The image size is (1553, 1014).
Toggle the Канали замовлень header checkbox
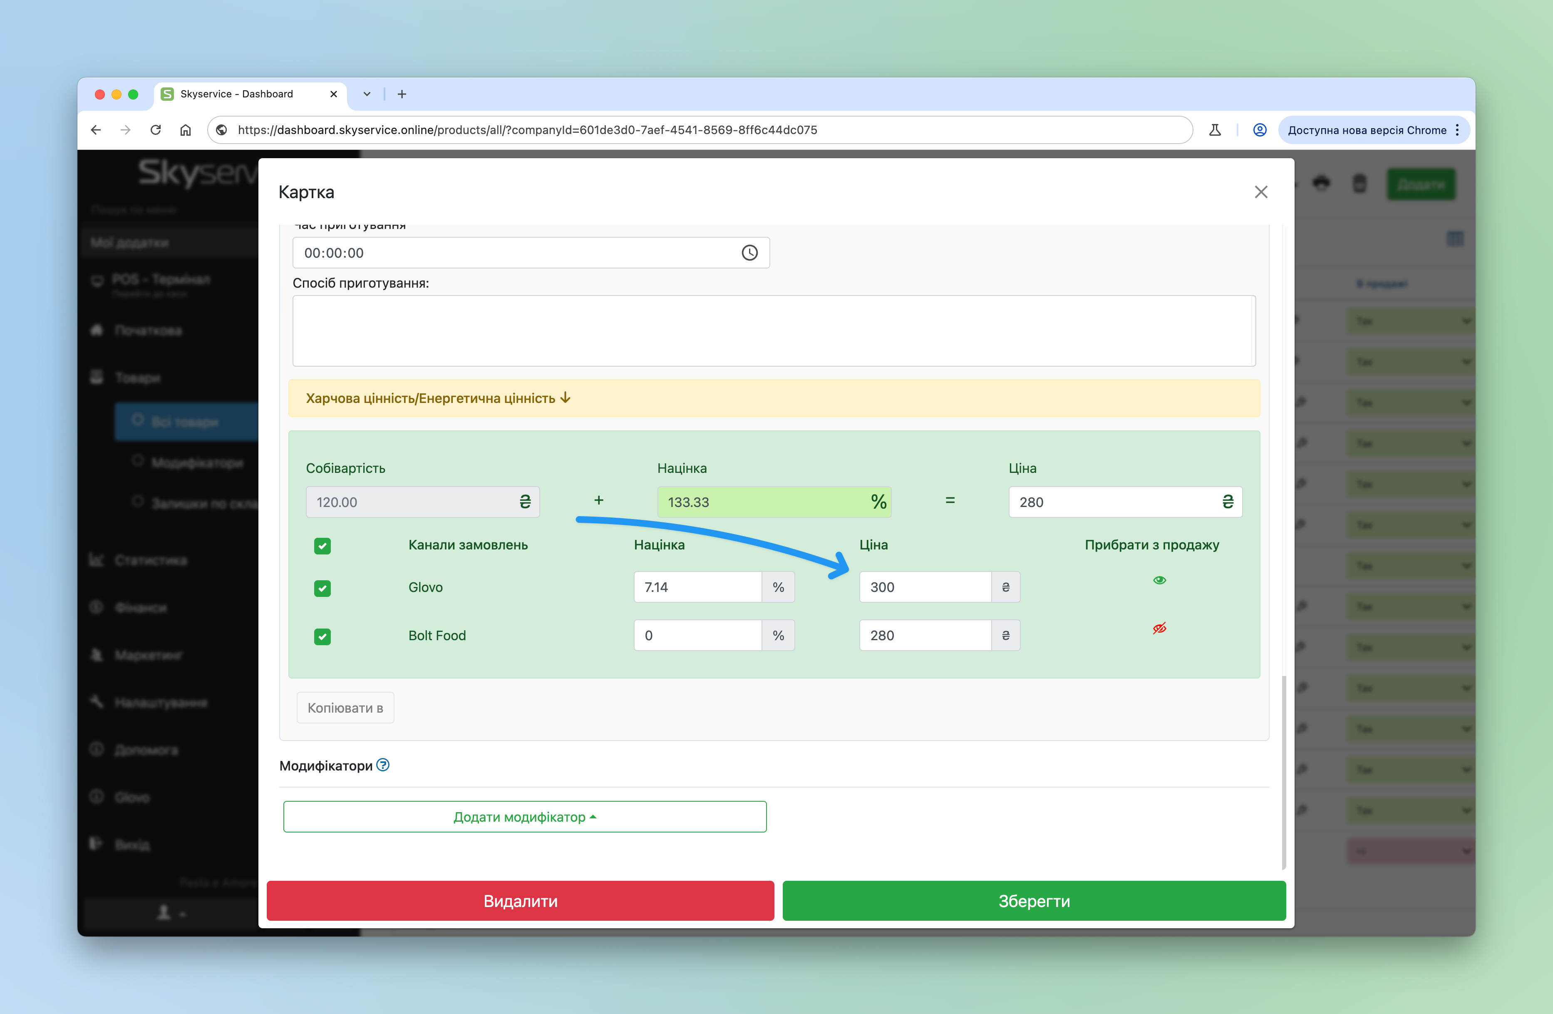pos(323,545)
